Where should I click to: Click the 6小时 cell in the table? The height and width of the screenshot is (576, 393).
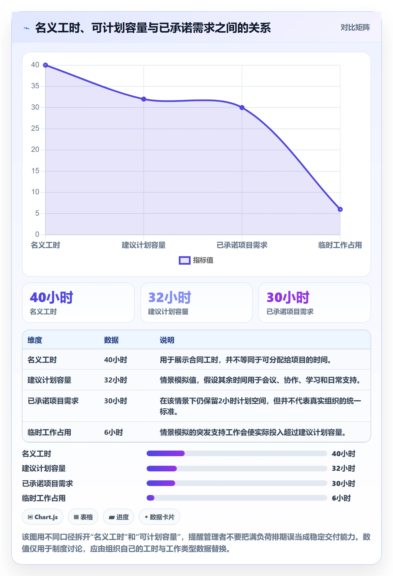[113, 432]
